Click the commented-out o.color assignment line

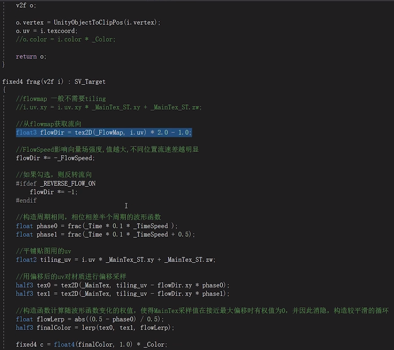[x=65, y=39]
